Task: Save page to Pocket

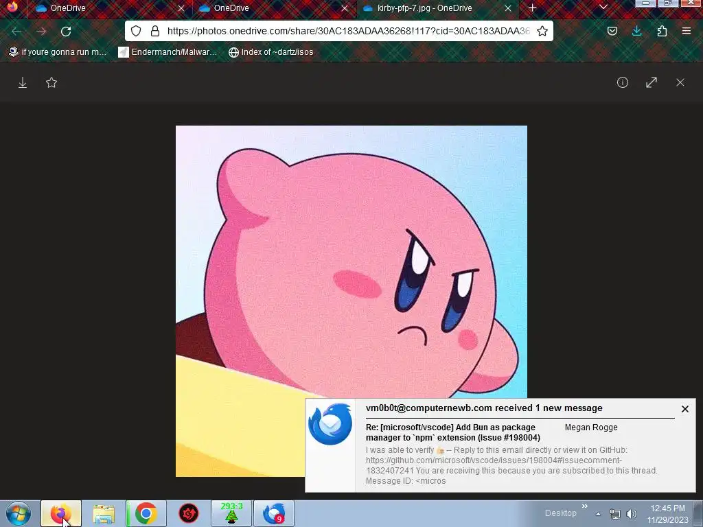Action: pos(612,31)
